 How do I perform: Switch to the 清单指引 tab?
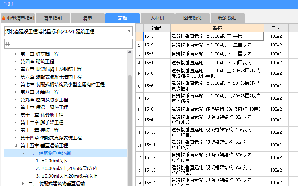click(x=53, y=18)
